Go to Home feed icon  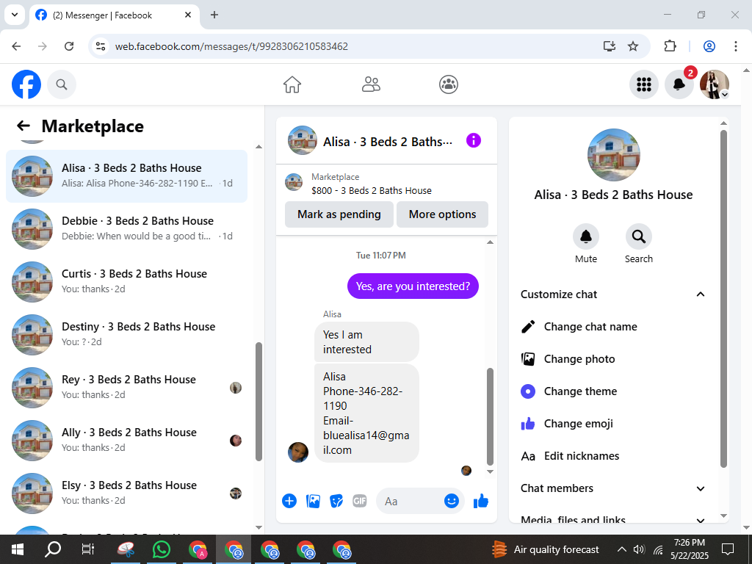(292, 84)
